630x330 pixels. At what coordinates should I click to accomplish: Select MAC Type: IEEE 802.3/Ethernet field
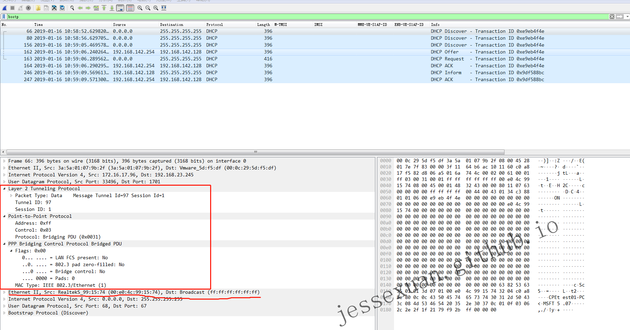(60, 285)
